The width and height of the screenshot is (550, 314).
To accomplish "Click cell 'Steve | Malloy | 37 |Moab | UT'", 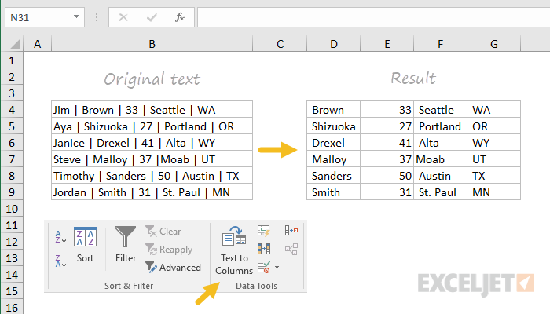I will (152, 159).
